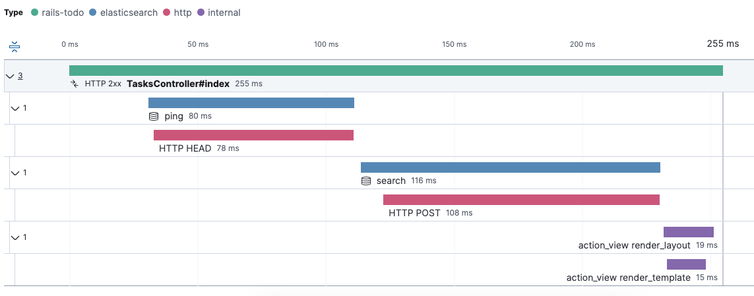Click the collapse-all waterfall icon
Viewport: 754px width, 296px height.
tap(15, 47)
